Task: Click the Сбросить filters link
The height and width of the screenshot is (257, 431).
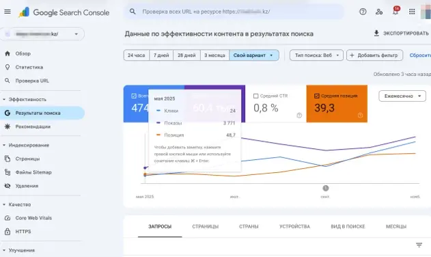Action: tap(420, 55)
